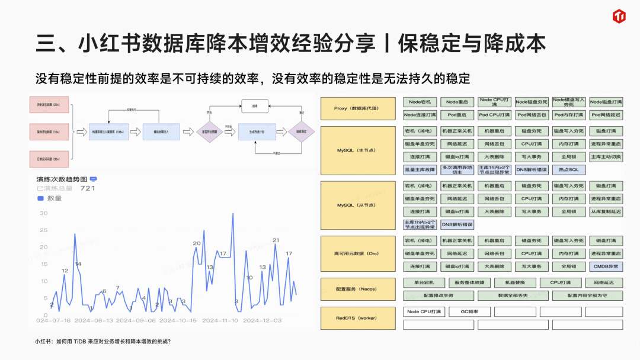Click the 多次调用异地切主 cell

pos(457,169)
